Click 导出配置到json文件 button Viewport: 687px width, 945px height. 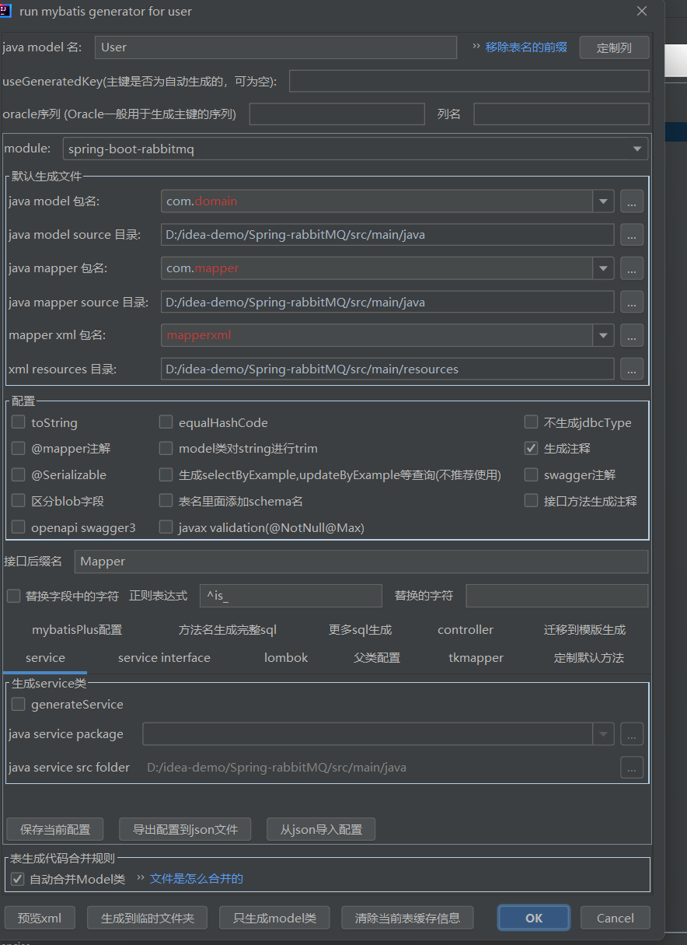pyautogui.click(x=185, y=829)
